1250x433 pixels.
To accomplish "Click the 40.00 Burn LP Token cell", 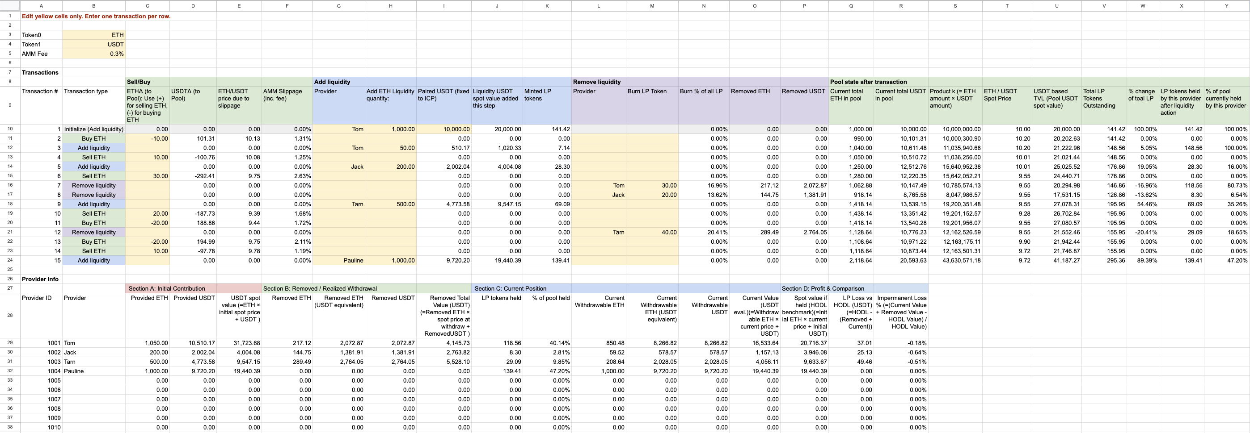I will tap(652, 232).
